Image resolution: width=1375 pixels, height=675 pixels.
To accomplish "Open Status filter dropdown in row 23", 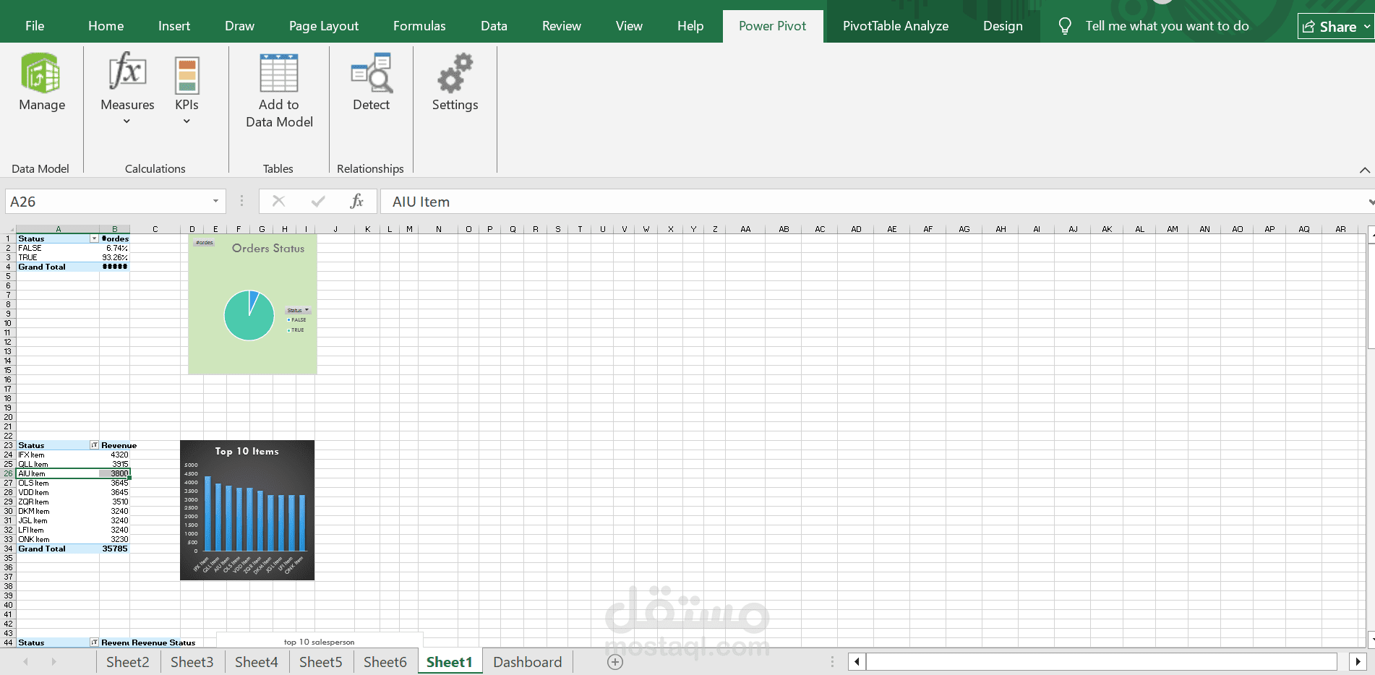I will 94,445.
